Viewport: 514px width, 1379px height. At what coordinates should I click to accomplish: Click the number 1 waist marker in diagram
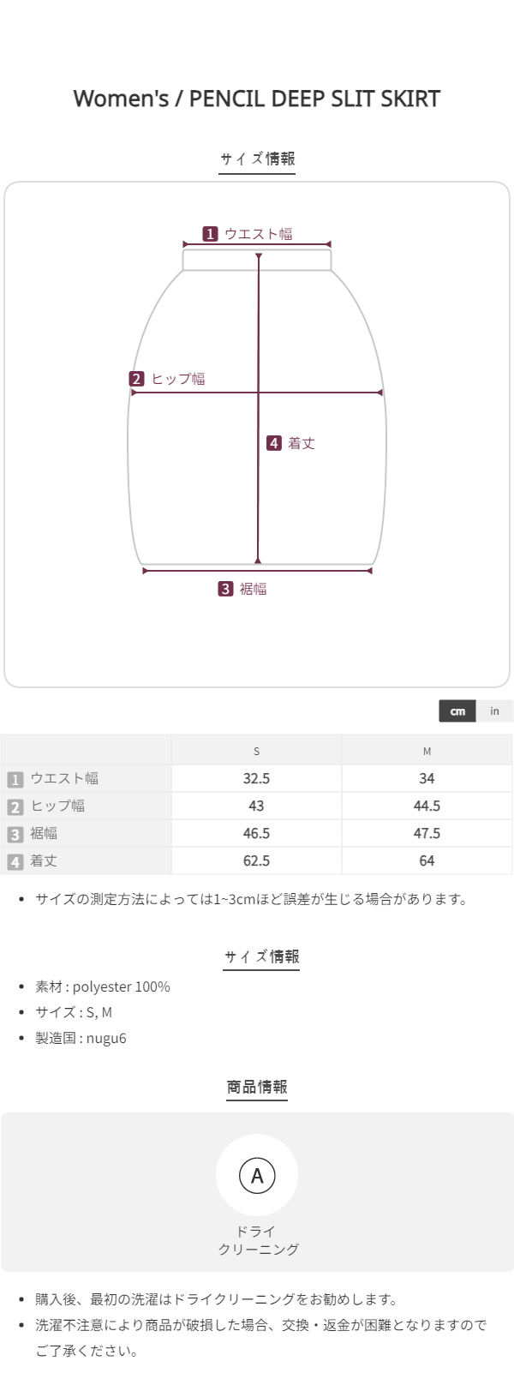coord(210,234)
